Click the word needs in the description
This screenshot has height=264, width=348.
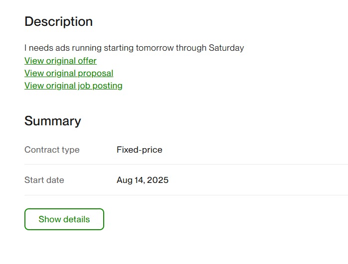pyautogui.click(x=39, y=48)
